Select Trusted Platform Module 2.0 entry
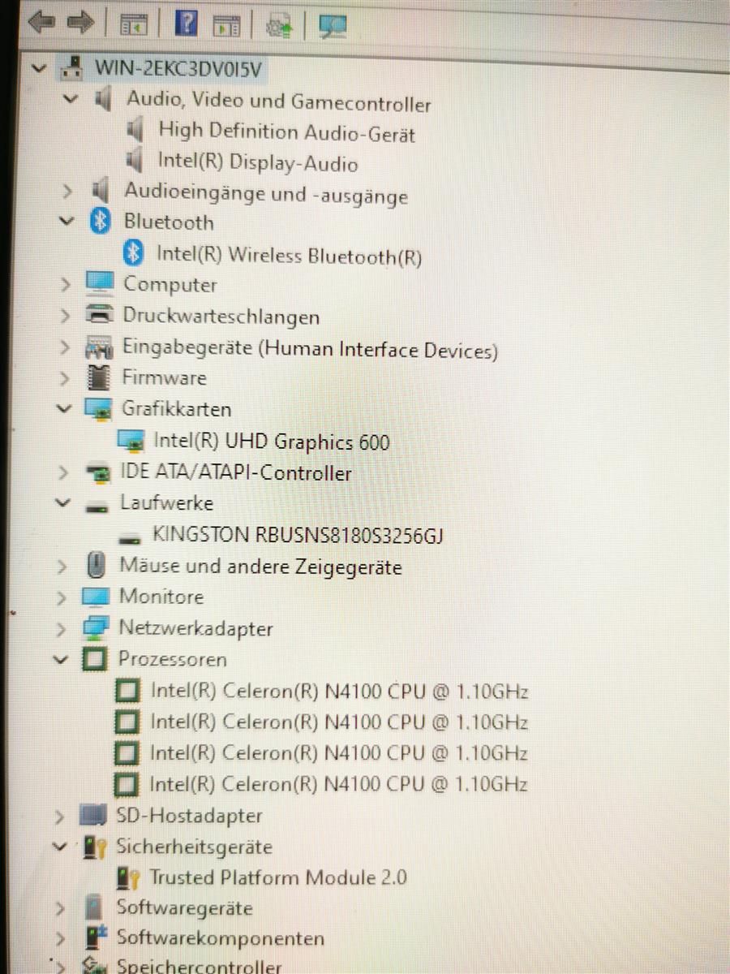The image size is (730, 974). 277,877
